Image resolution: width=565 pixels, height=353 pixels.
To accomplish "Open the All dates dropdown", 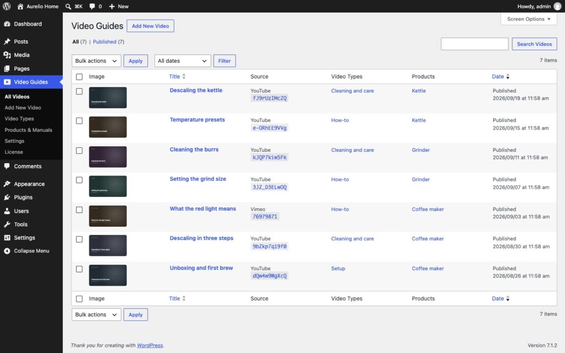I will [183, 61].
